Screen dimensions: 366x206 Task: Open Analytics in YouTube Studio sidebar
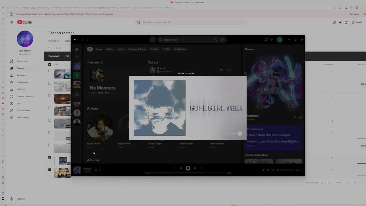(x=21, y=75)
